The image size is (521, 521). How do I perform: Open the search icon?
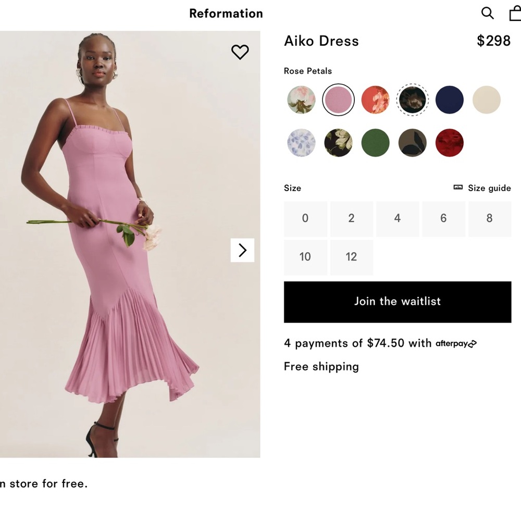[487, 13]
